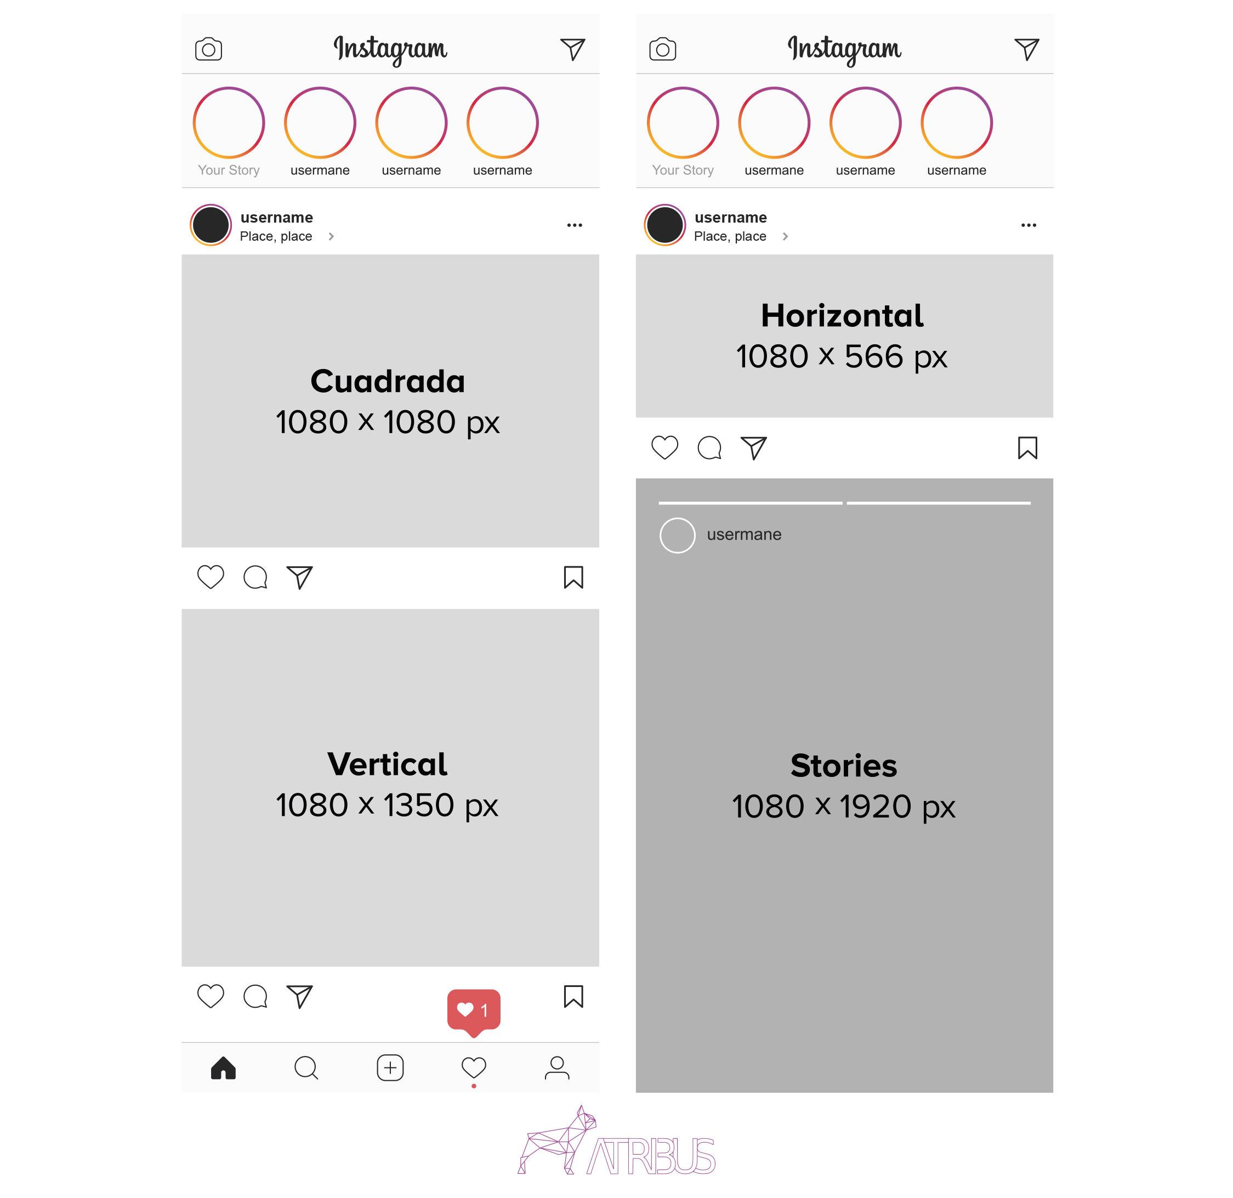Click the camera icon in top-left header

209,49
